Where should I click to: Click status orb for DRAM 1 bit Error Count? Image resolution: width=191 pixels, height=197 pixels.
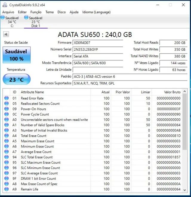click(x=7, y=179)
